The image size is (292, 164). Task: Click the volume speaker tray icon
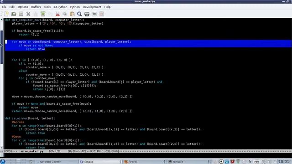coord(269,162)
